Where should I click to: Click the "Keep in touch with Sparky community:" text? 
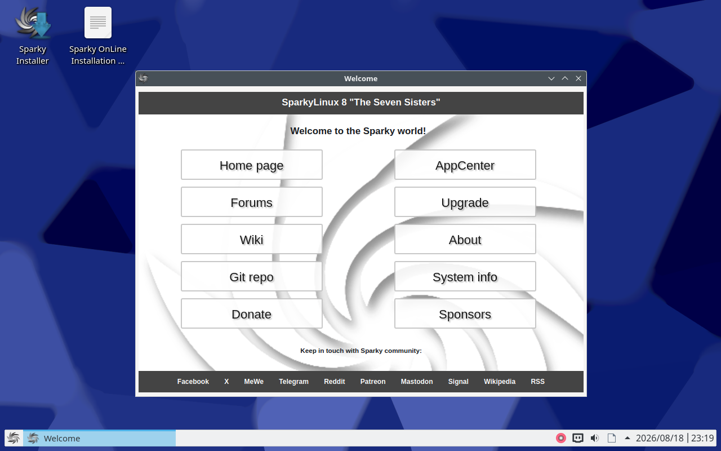tap(361, 351)
